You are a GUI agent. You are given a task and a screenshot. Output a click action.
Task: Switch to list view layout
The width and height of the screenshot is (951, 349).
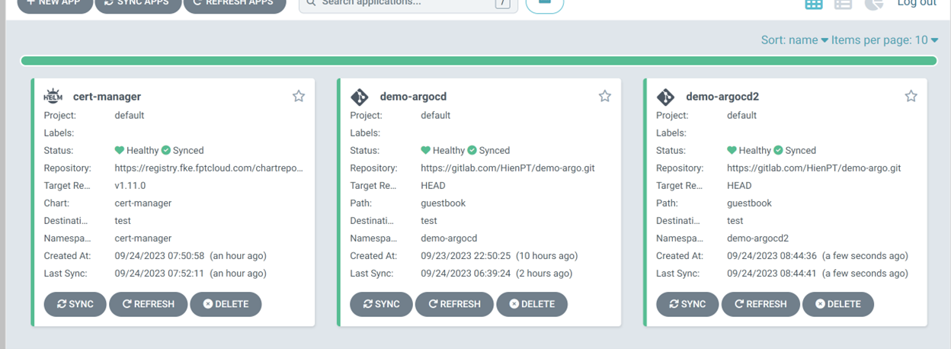(843, 4)
